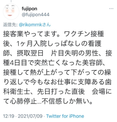Open fujipon's profile avatar picture
Viewport: 117px width, 122px height.
pyautogui.click(x=11, y=11)
